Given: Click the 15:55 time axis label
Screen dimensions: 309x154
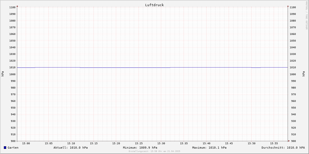Looking at the screenshot, I should click(274, 143).
